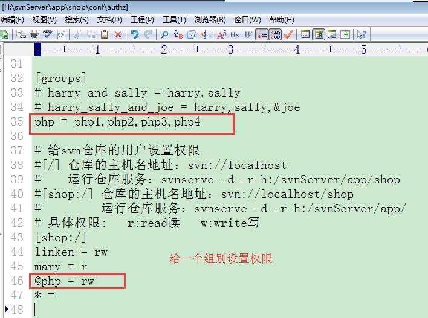
Task: Click 'svn://localhost/shop' on line 40
Action: [x=287, y=194]
